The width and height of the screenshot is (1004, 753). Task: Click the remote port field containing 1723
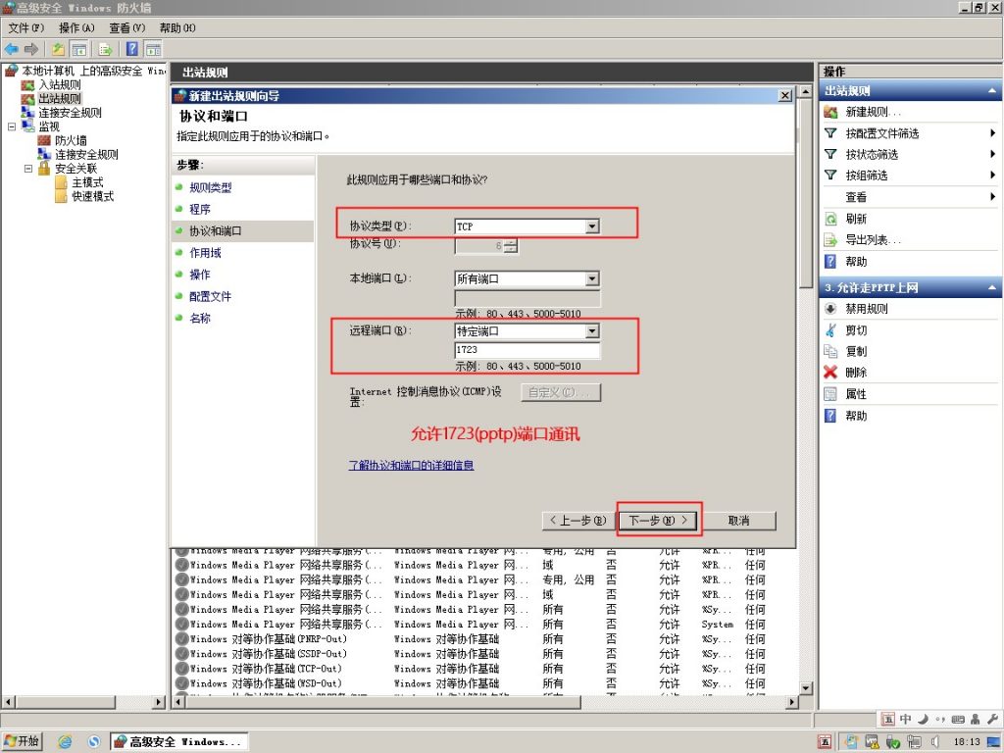[527, 350]
